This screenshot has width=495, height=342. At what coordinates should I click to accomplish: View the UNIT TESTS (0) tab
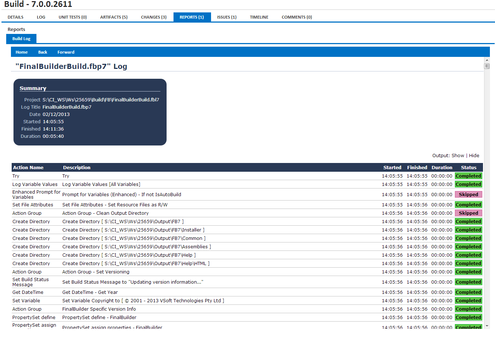click(x=72, y=17)
